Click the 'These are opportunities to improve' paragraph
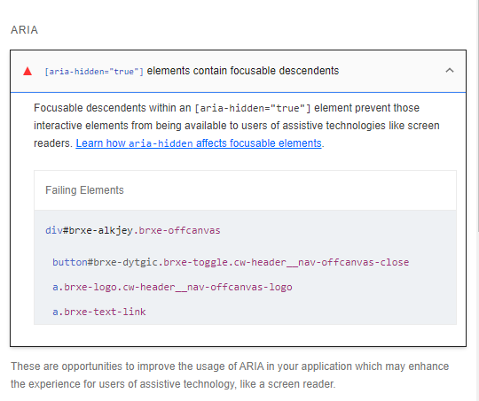This screenshot has height=401, width=479. [230, 374]
